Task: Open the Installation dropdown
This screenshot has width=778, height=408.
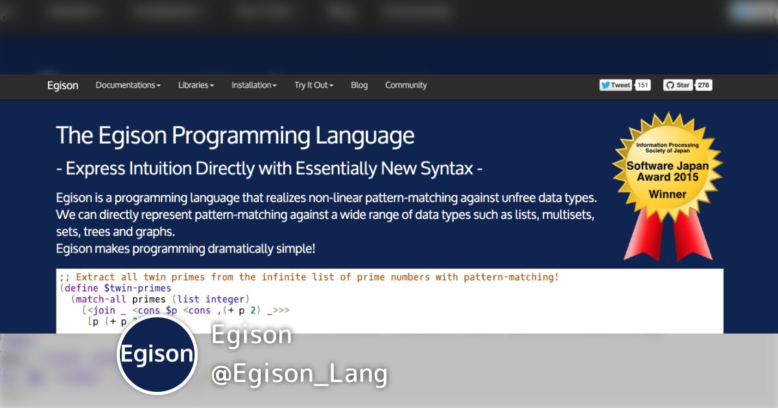Action: coord(253,85)
